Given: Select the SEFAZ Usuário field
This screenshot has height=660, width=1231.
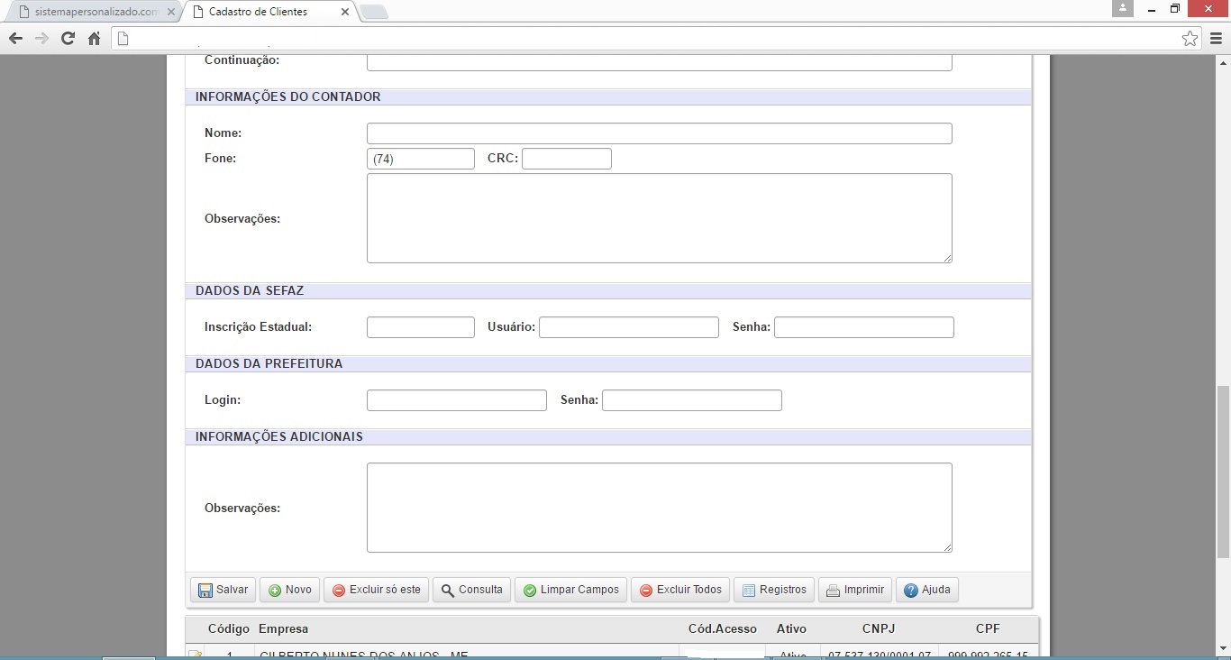Looking at the screenshot, I should (628, 327).
